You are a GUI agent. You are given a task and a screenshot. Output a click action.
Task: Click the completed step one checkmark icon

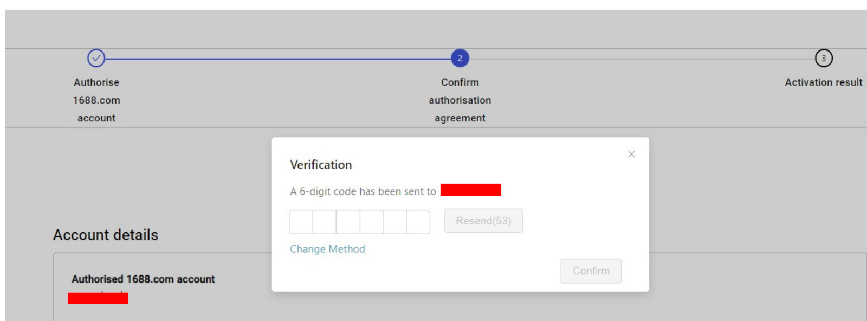[x=96, y=58]
